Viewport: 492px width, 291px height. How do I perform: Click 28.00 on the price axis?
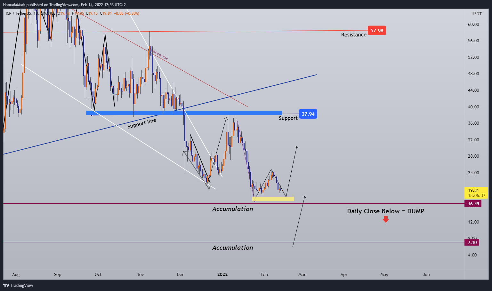click(x=473, y=156)
